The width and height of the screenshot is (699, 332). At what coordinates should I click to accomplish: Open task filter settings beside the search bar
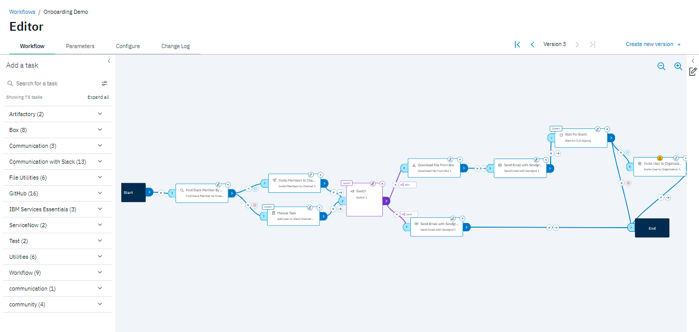(104, 83)
